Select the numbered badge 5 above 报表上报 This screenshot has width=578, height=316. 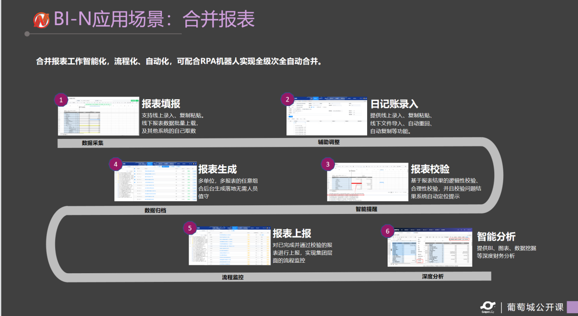pyautogui.click(x=191, y=228)
